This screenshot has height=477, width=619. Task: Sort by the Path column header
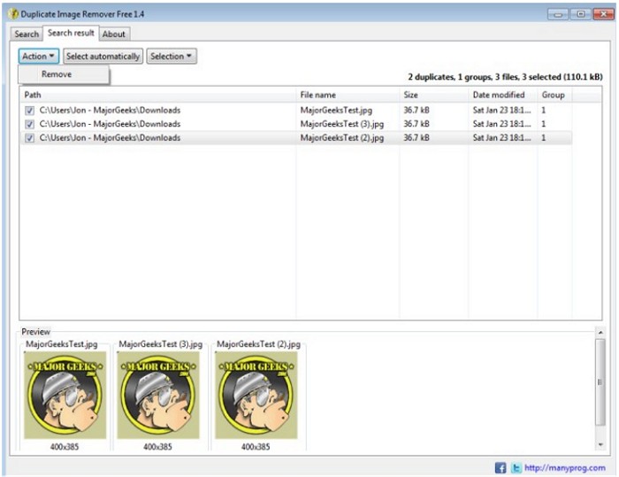click(x=158, y=95)
